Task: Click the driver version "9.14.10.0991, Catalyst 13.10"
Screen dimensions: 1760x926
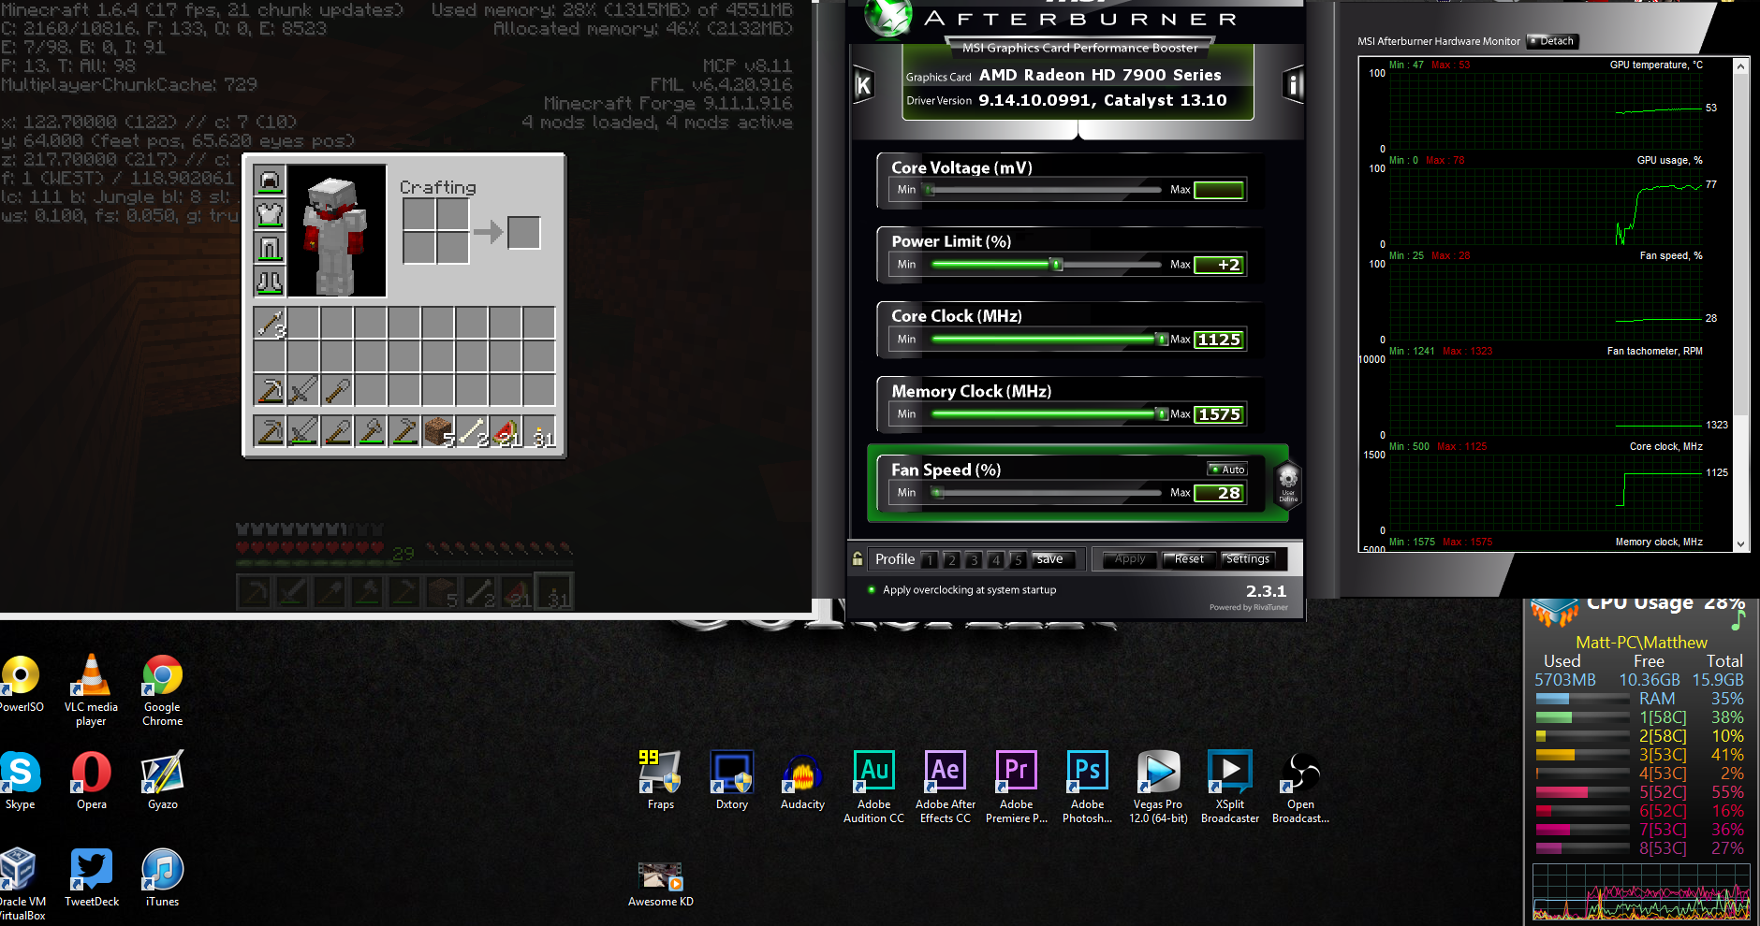Action: tap(1102, 100)
